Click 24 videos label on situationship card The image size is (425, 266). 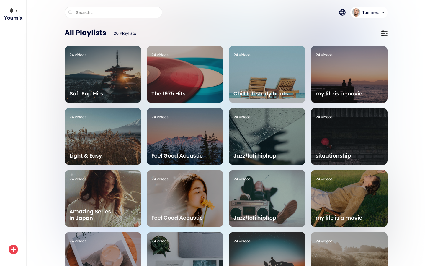click(324, 117)
